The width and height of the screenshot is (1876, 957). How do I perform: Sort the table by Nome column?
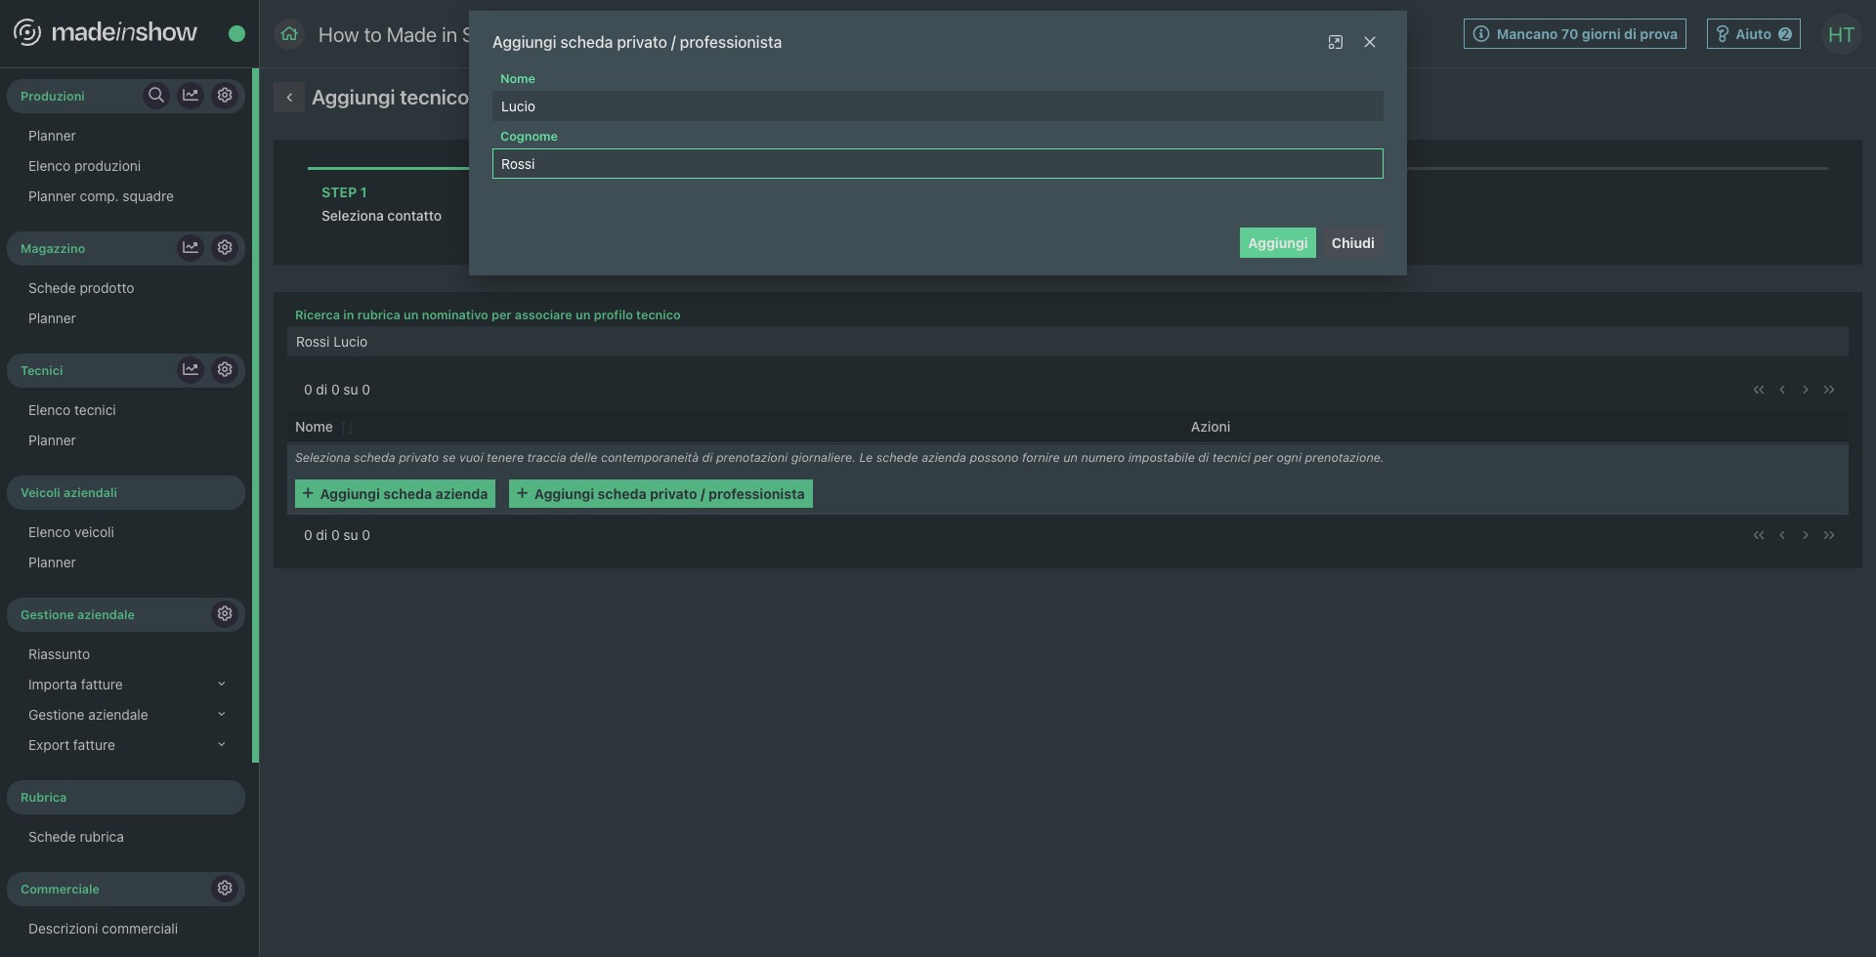point(346,428)
